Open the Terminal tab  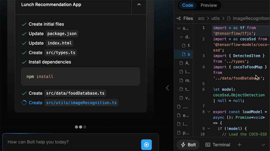(x=218, y=145)
